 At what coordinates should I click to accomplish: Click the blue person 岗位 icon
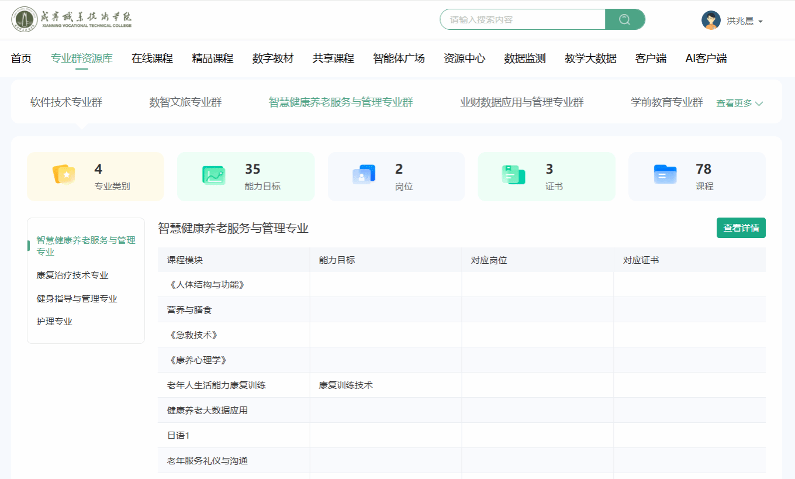pos(364,175)
